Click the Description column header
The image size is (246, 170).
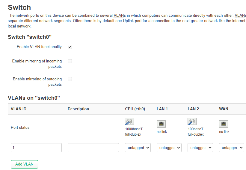tap(78, 109)
